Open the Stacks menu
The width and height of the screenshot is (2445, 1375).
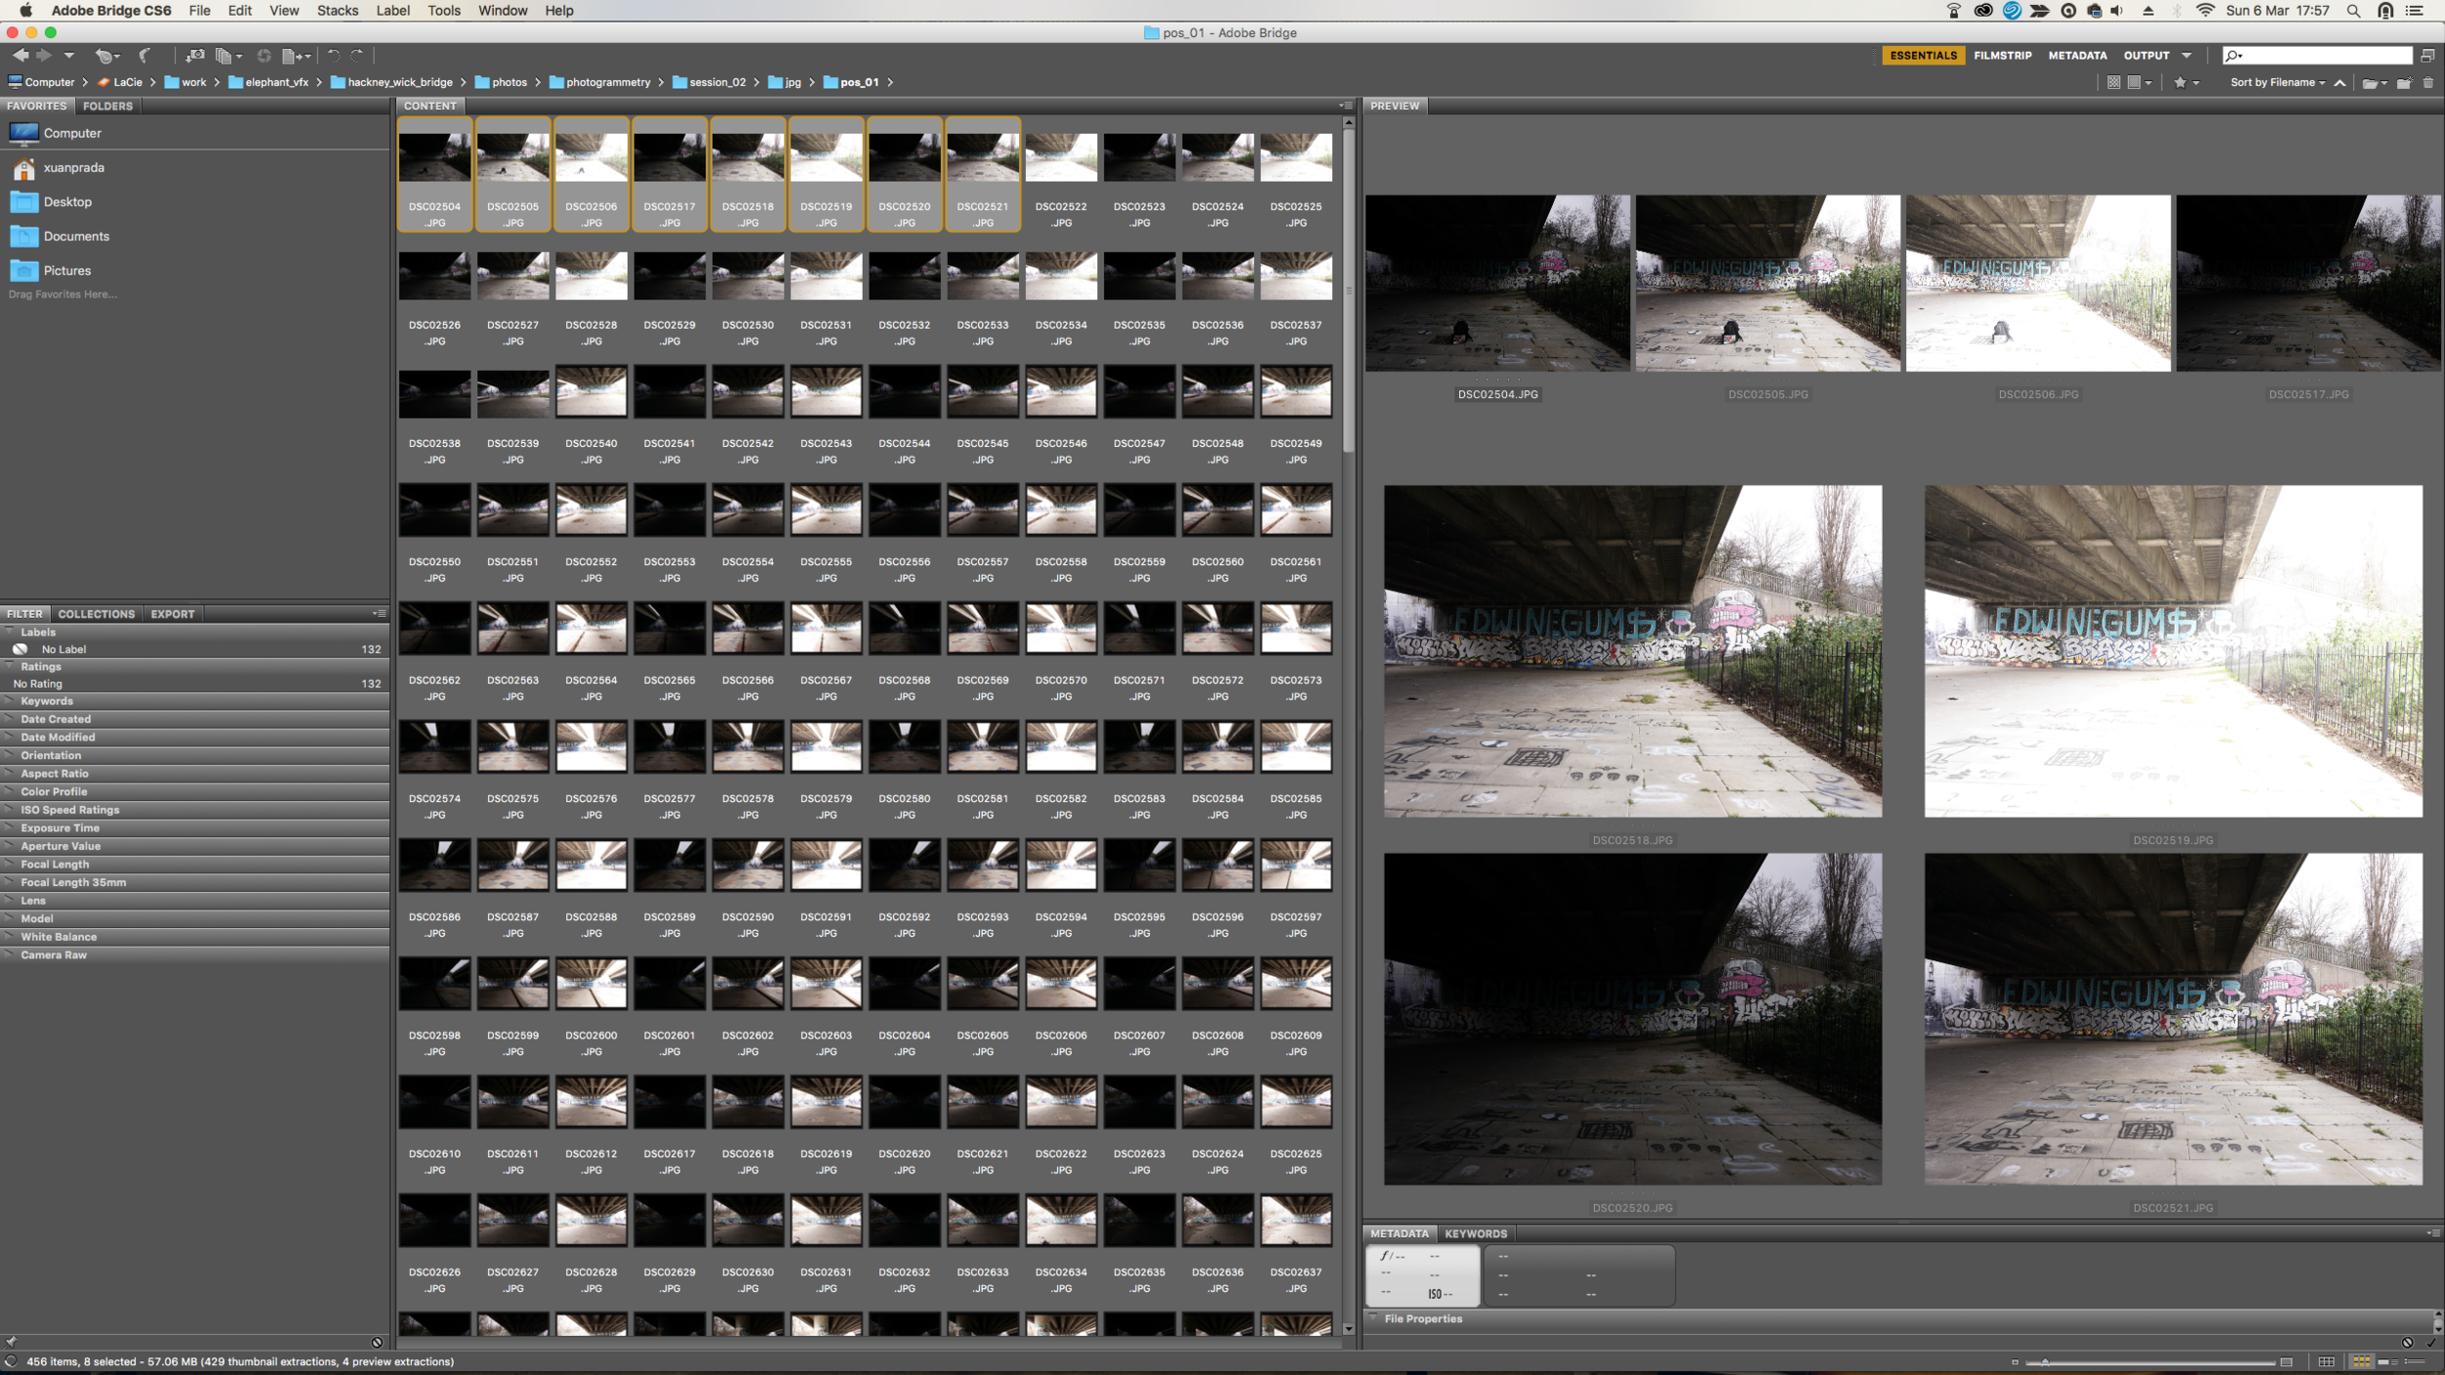point(336,11)
